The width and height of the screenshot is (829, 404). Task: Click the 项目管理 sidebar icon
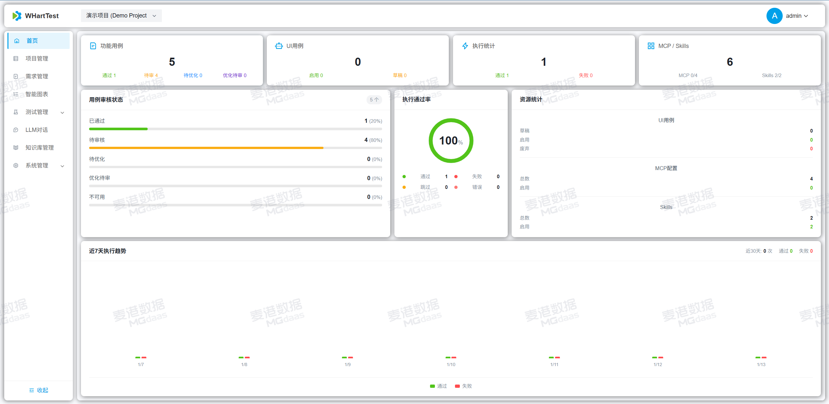tap(16, 59)
